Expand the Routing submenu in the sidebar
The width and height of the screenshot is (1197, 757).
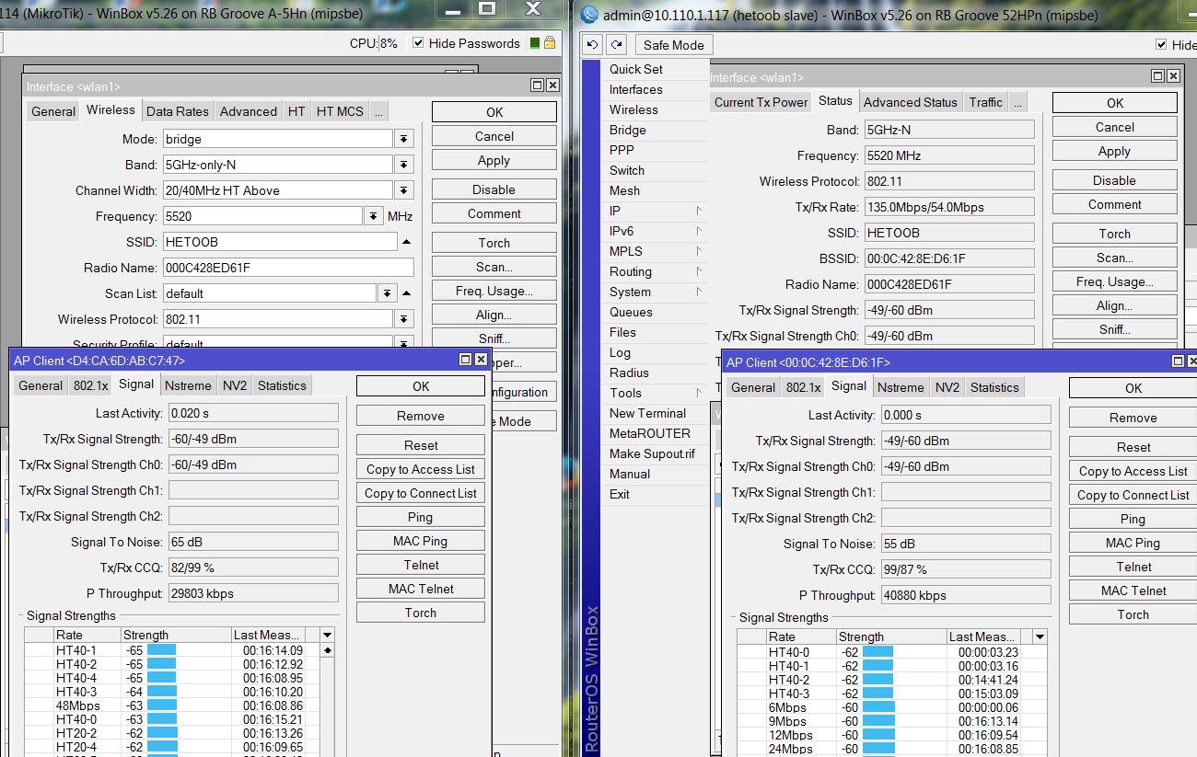click(x=656, y=271)
